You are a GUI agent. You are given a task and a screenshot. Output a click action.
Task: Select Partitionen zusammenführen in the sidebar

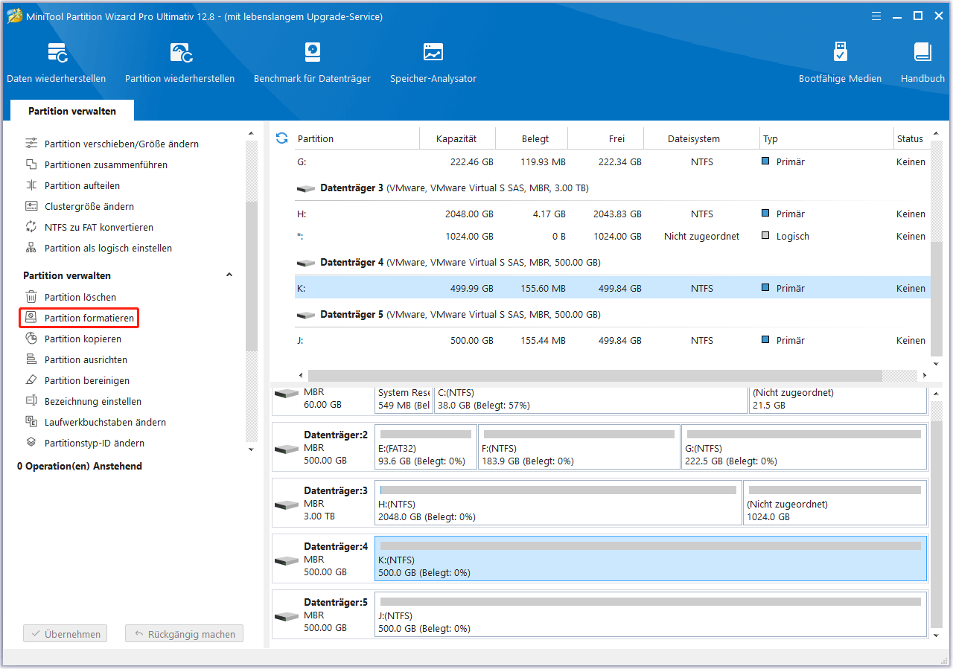(106, 164)
